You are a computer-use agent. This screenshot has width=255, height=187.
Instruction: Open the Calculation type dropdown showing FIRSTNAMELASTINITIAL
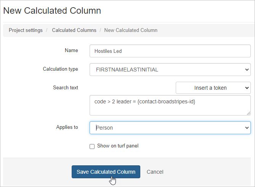[170, 70]
